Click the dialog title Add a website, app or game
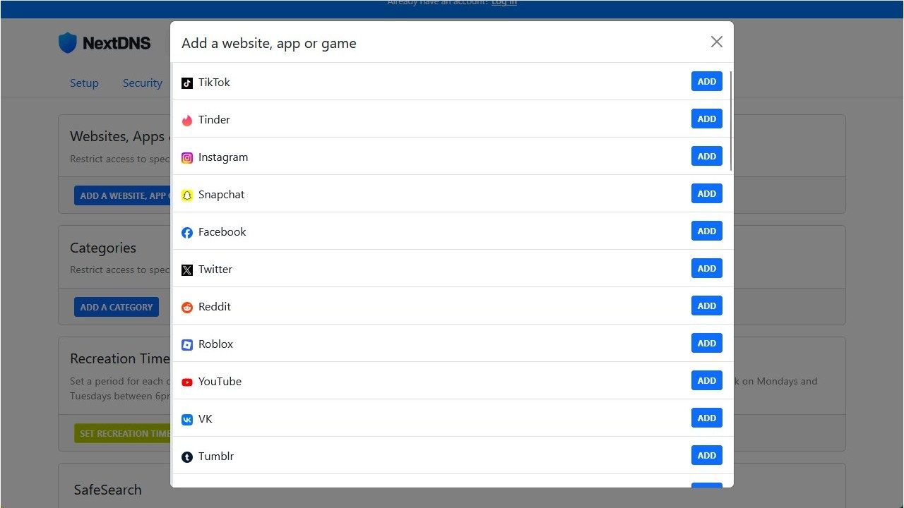 pos(269,44)
